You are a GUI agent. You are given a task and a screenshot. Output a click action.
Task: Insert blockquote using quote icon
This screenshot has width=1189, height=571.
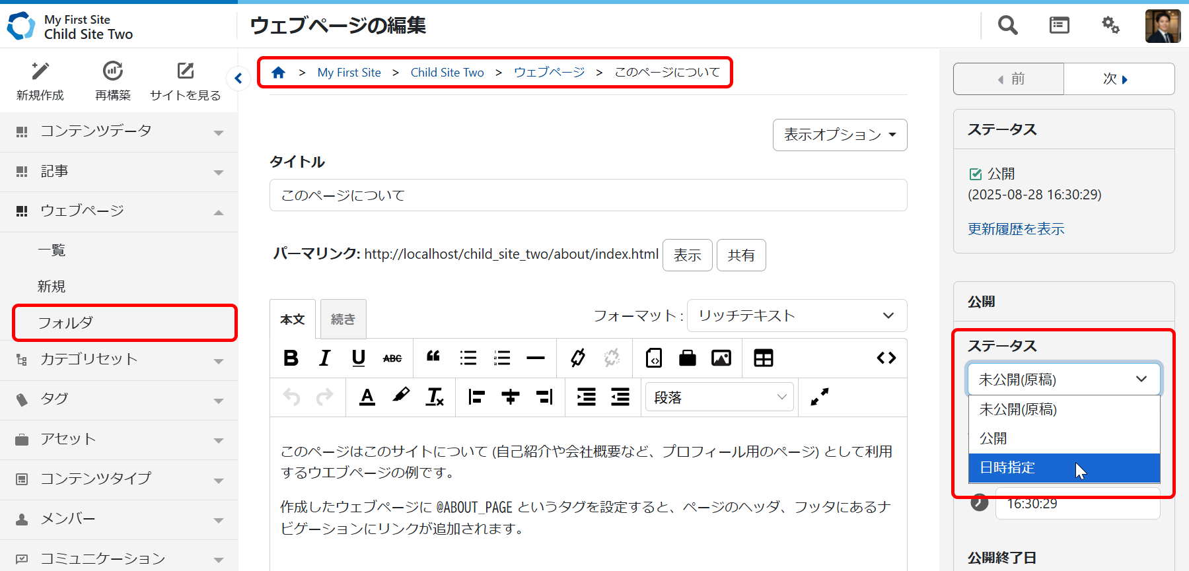tap(433, 358)
